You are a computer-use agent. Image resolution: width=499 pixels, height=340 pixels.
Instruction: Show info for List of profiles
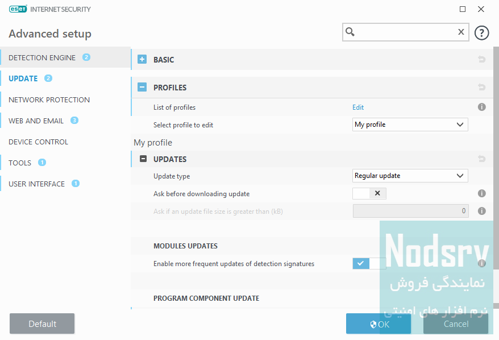(x=482, y=107)
